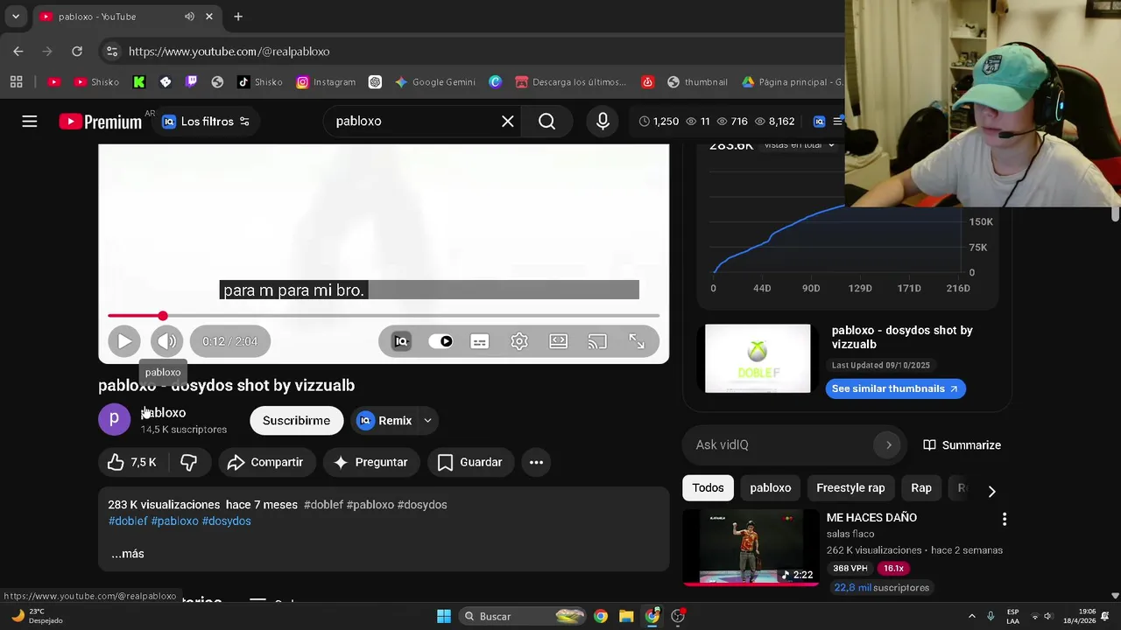Go to the YouTube Premium home logo
Image resolution: width=1121 pixels, height=630 pixels.
point(101,122)
